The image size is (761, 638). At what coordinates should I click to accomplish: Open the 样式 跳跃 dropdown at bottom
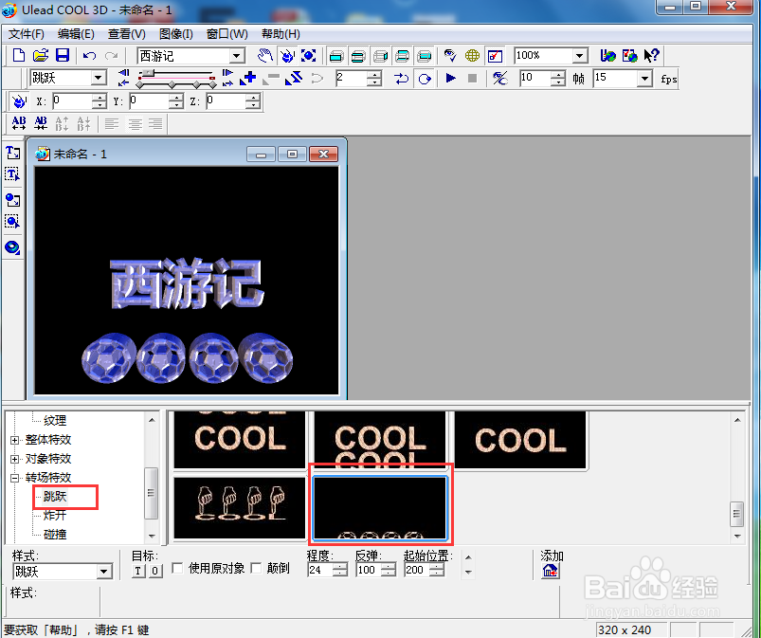104,572
